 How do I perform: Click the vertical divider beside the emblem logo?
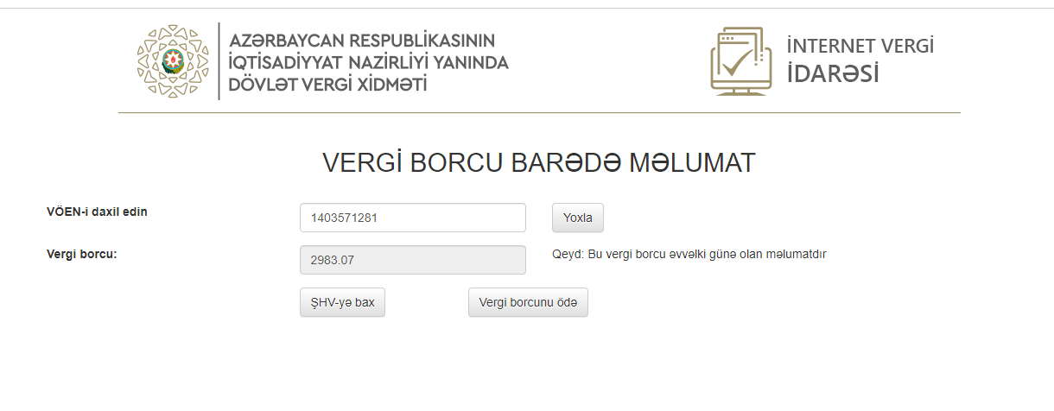[x=219, y=60]
